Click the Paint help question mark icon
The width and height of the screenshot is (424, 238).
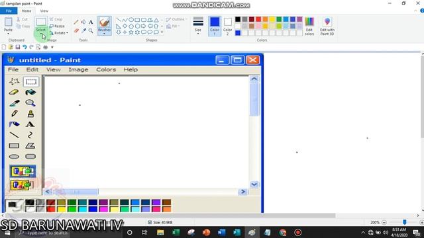click(x=422, y=11)
